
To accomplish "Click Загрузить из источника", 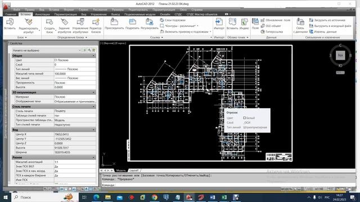I will click(327, 20).
